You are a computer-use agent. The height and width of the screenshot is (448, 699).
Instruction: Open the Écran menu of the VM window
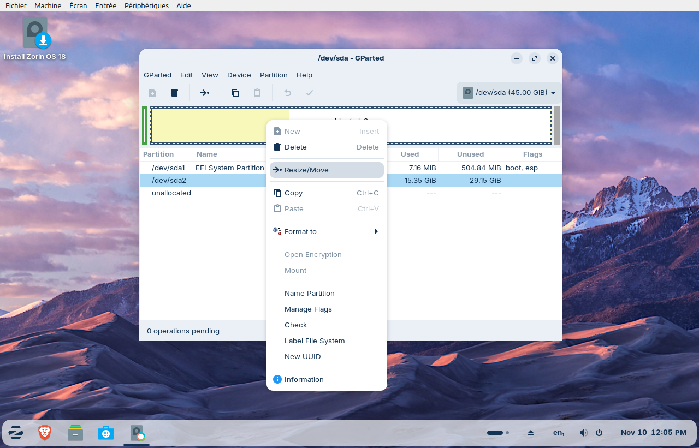point(78,5)
